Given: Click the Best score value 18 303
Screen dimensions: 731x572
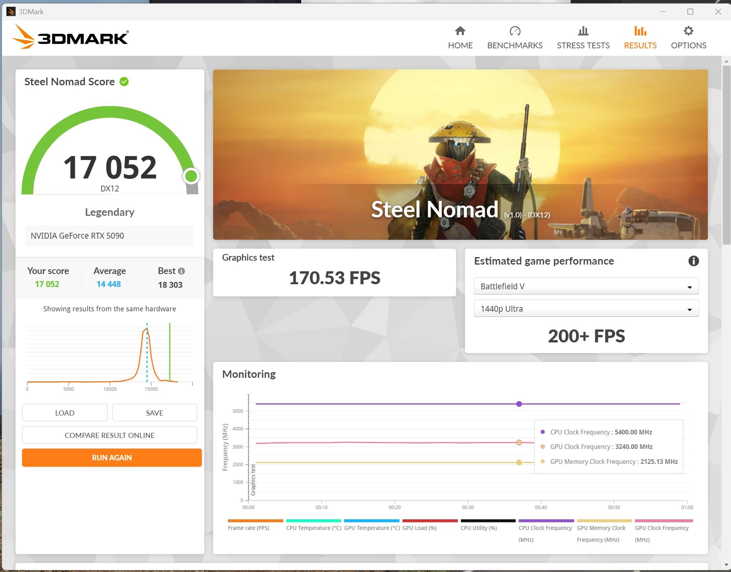Looking at the screenshot, I should coord(170,285).
